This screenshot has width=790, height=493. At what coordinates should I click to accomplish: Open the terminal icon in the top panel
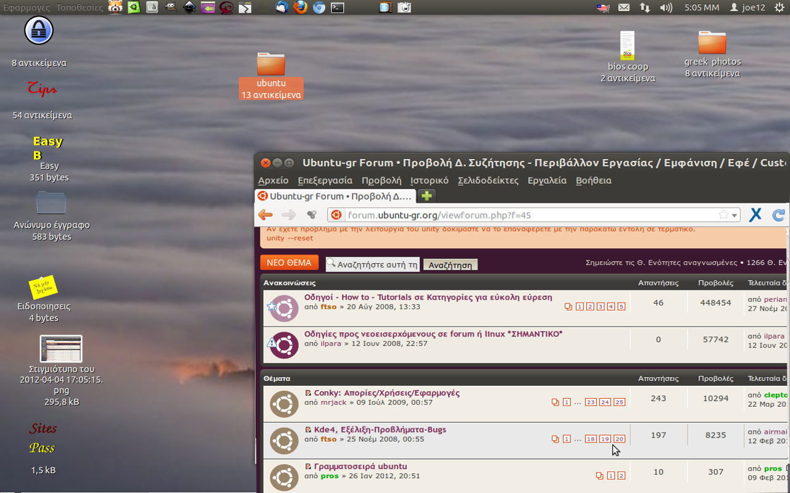click(338, 7)
